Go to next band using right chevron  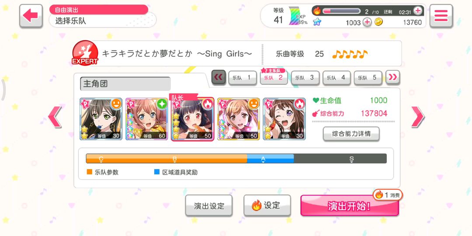point(418,117)
